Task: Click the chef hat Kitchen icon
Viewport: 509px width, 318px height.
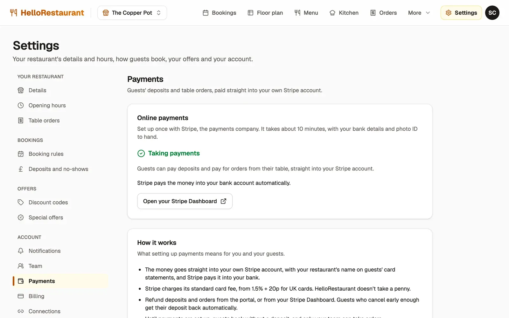Action: tap(332, 13)
